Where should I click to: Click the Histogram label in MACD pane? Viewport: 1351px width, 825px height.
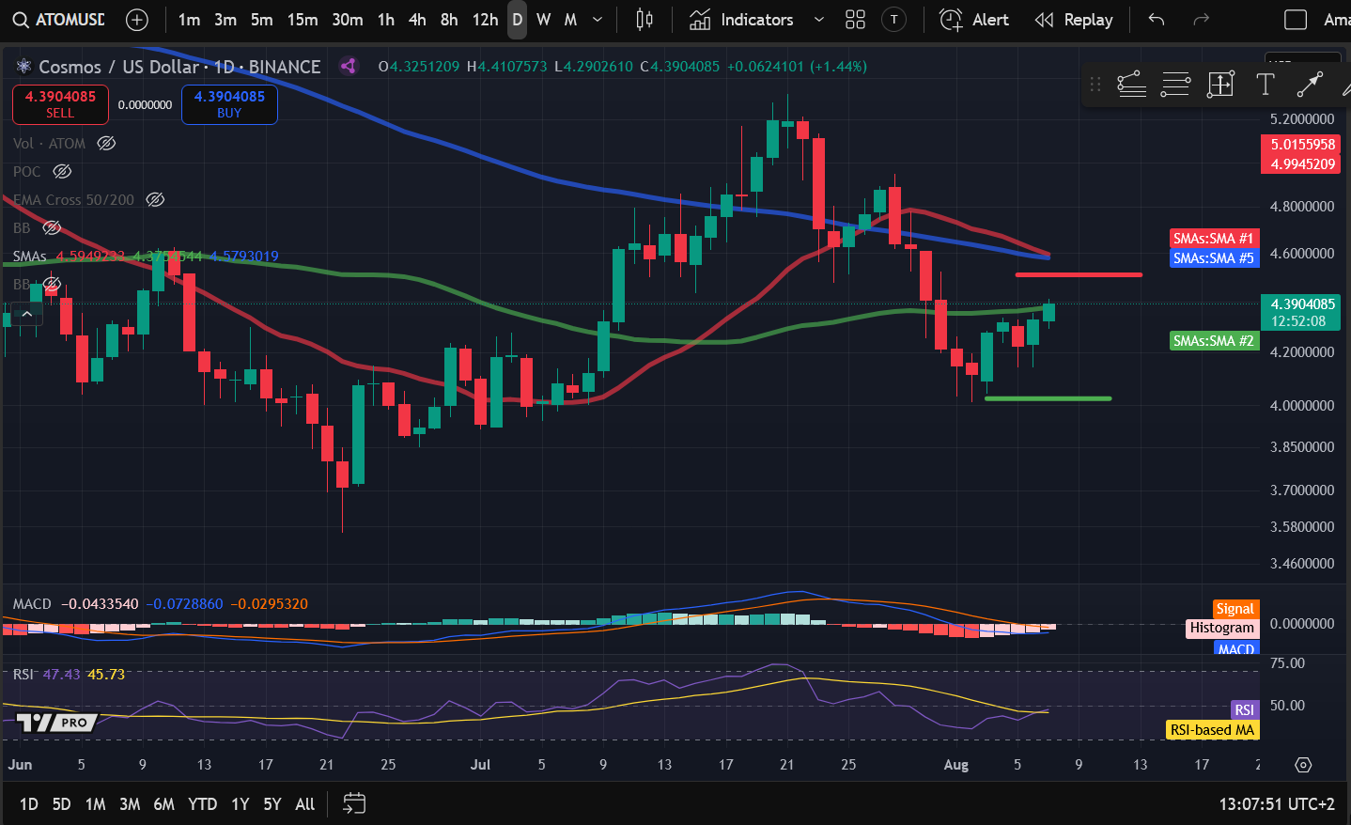[x=1221, y=628]
